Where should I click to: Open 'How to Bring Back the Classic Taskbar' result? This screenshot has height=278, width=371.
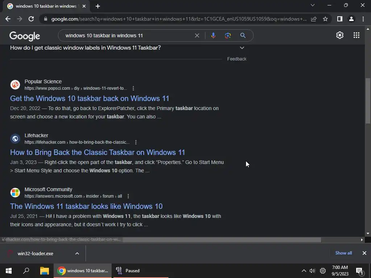[97, 152]
